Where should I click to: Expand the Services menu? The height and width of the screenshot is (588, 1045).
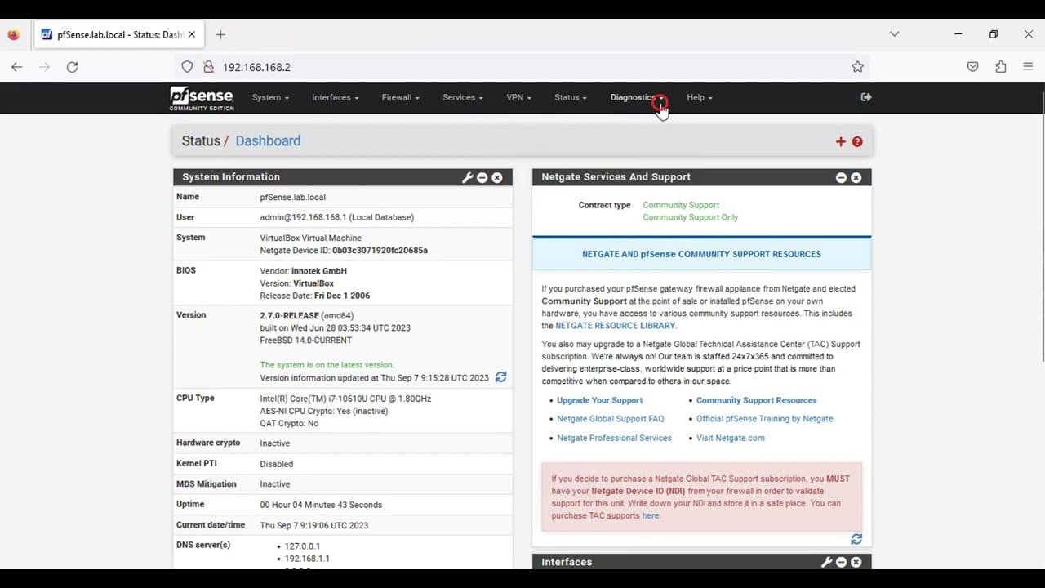[462, 97]
